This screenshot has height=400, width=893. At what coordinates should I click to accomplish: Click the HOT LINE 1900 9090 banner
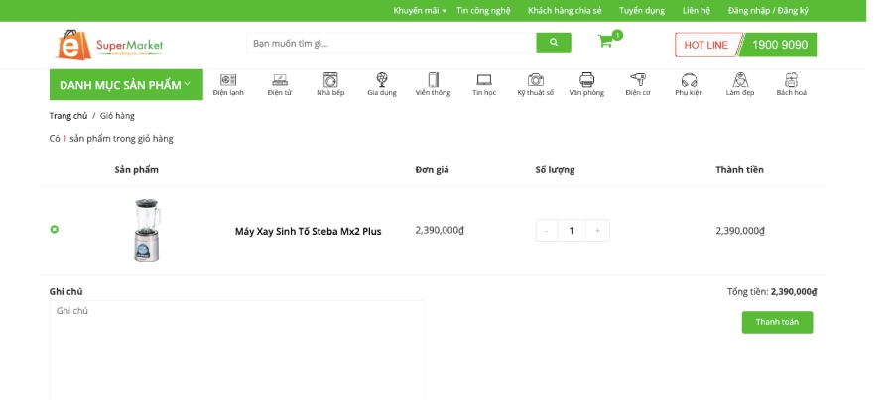pyautogui.click(x=745, y=45)
